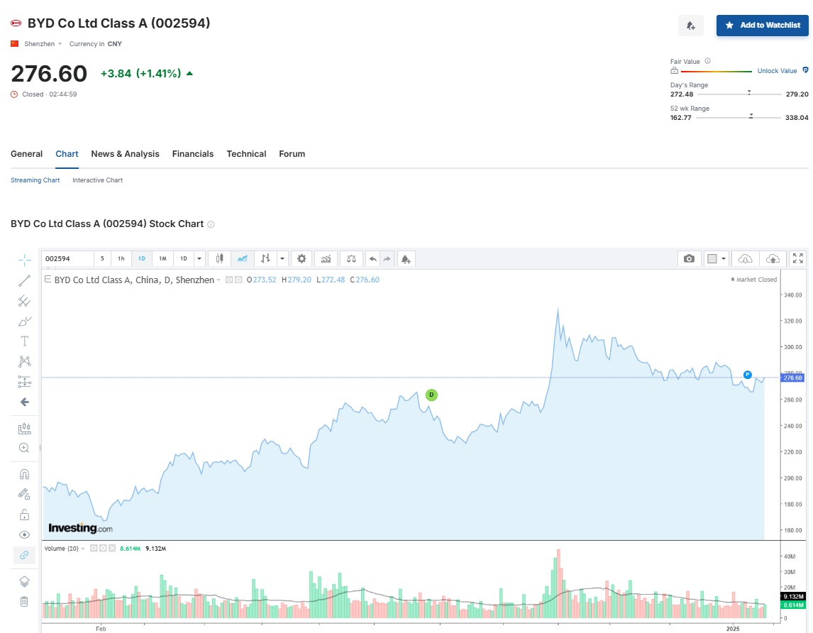This screenshot has height=633, width=813.
Task: Switch to the Chart tab
Action: [67, 153]
